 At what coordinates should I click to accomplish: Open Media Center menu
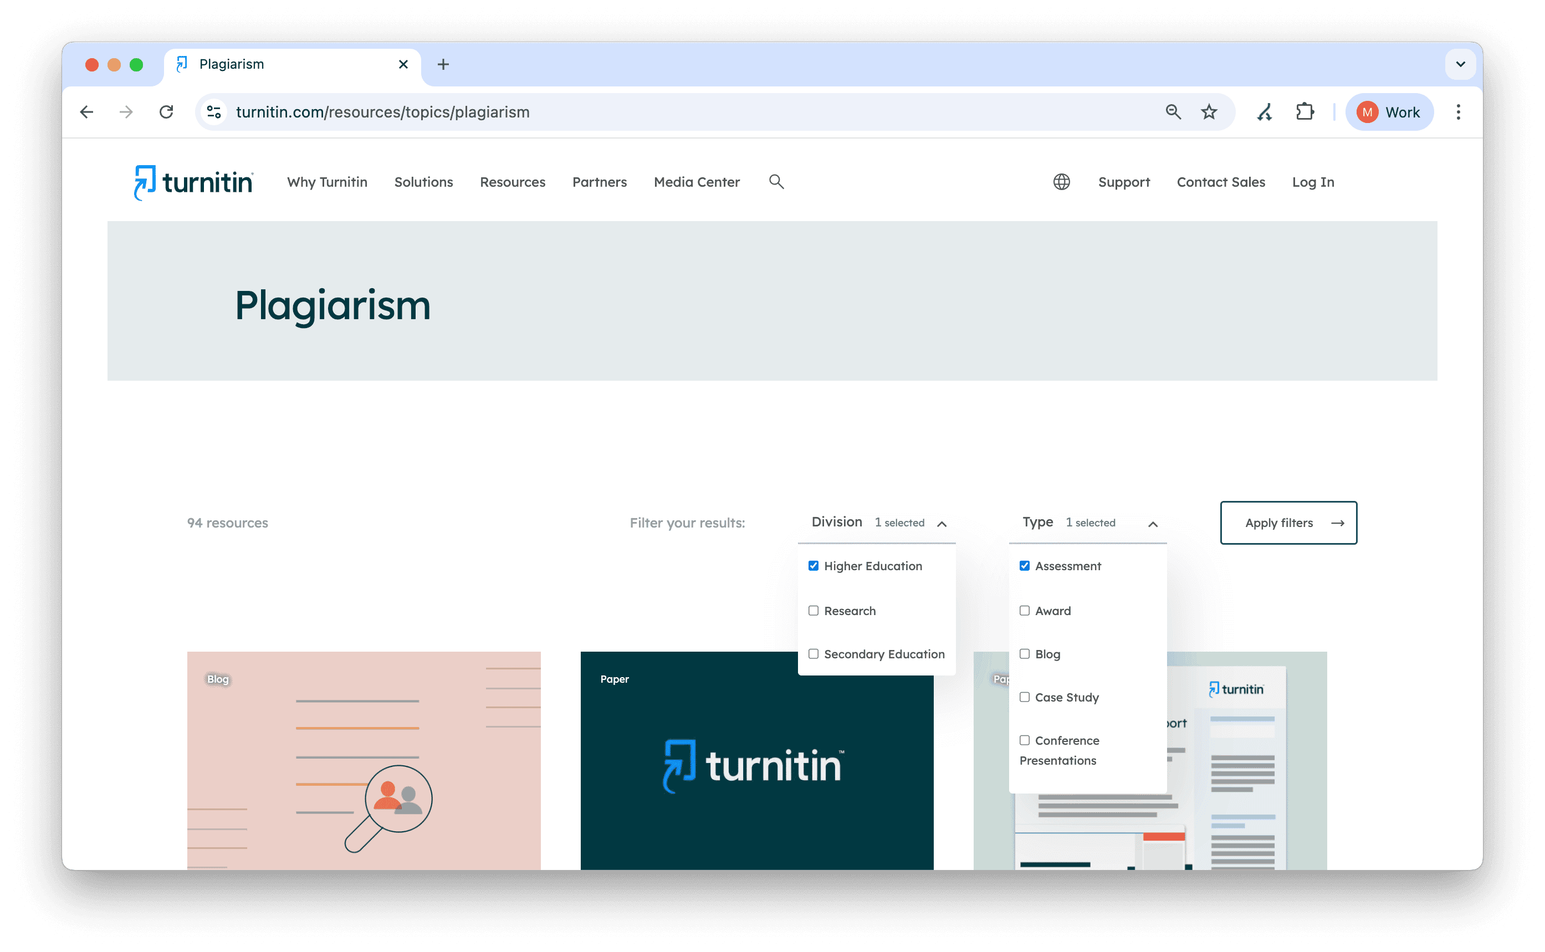(697, 182)
